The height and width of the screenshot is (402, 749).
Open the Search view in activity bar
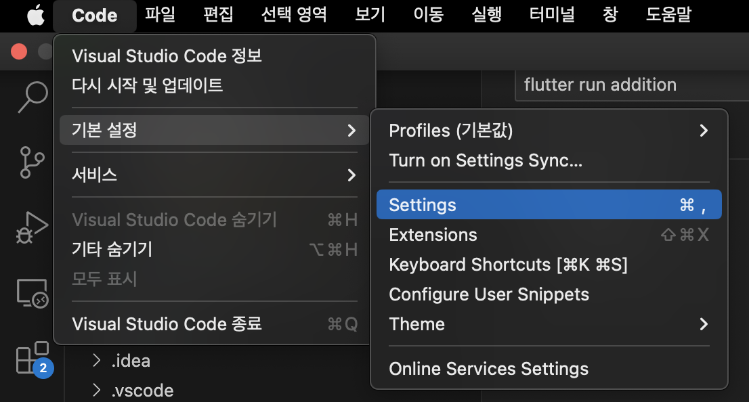(33, 97)
